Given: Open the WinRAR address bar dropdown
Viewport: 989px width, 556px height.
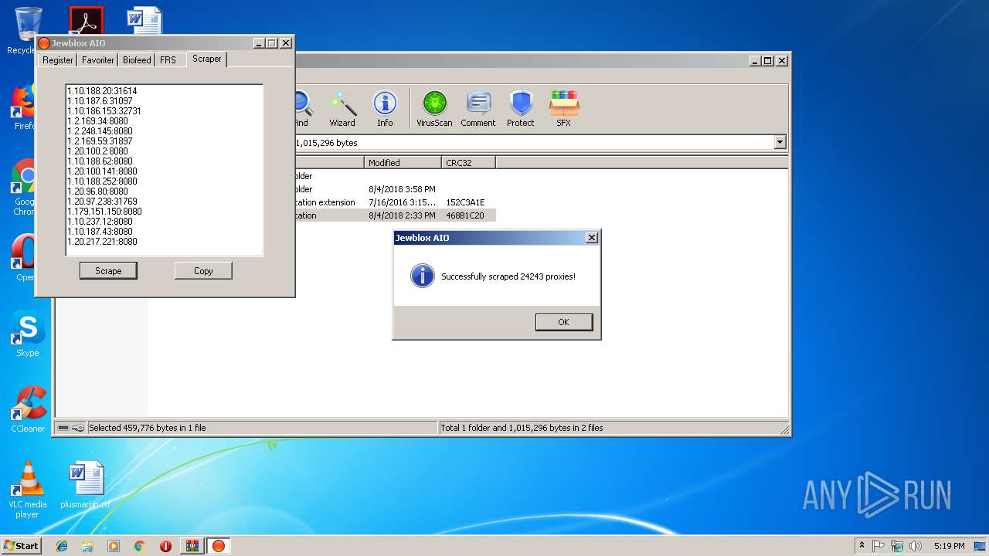Looking at the screenshot, I should [780, 142].
